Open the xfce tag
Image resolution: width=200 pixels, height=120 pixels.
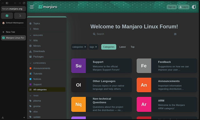click(35, 112)
